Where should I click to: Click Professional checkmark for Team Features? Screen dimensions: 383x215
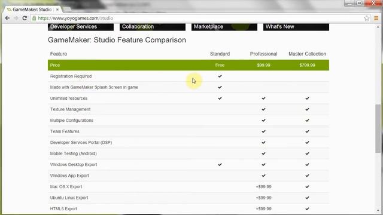click(x=263, y=131)
